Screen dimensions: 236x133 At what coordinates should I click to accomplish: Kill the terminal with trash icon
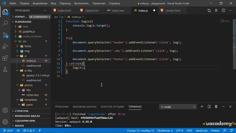point(216,107)
